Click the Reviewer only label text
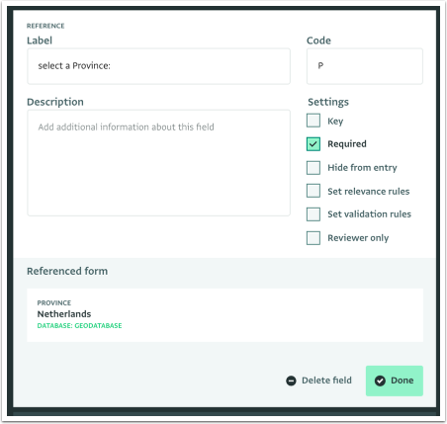 358,238
